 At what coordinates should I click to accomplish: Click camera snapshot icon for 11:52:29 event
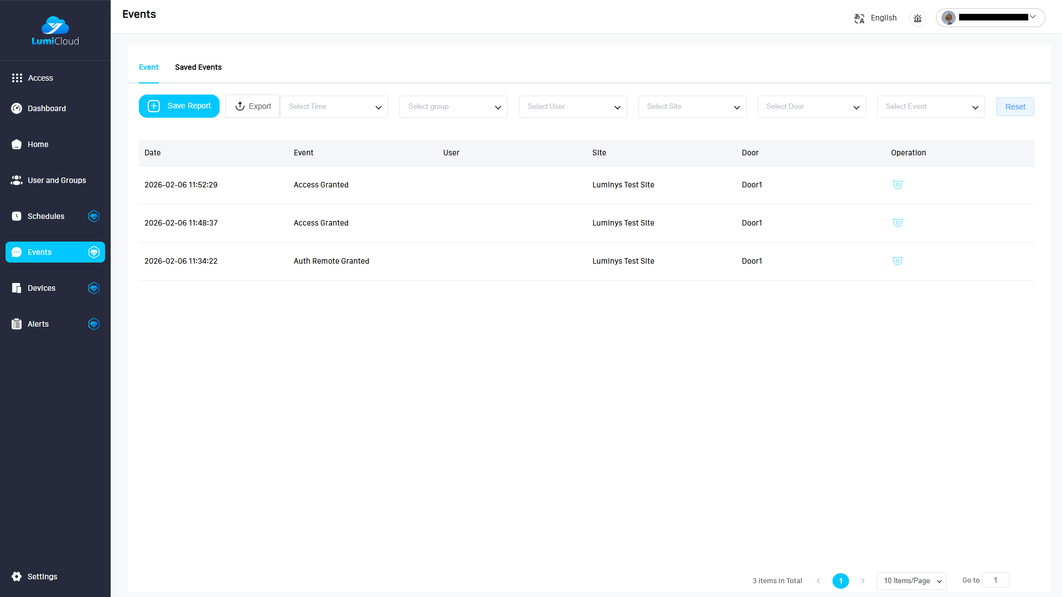(x=897, y=185)
